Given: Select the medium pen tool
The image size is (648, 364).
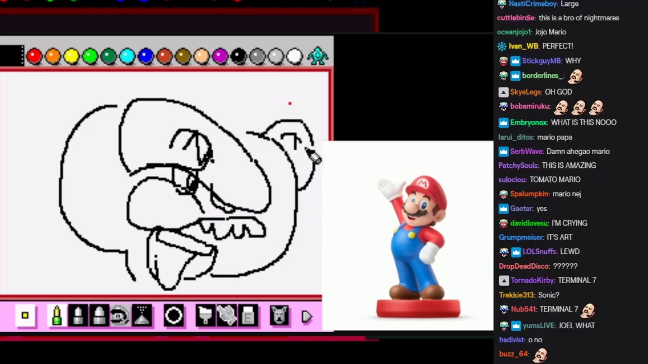Looking at the screenshot, I should click(x=78, y=316).
